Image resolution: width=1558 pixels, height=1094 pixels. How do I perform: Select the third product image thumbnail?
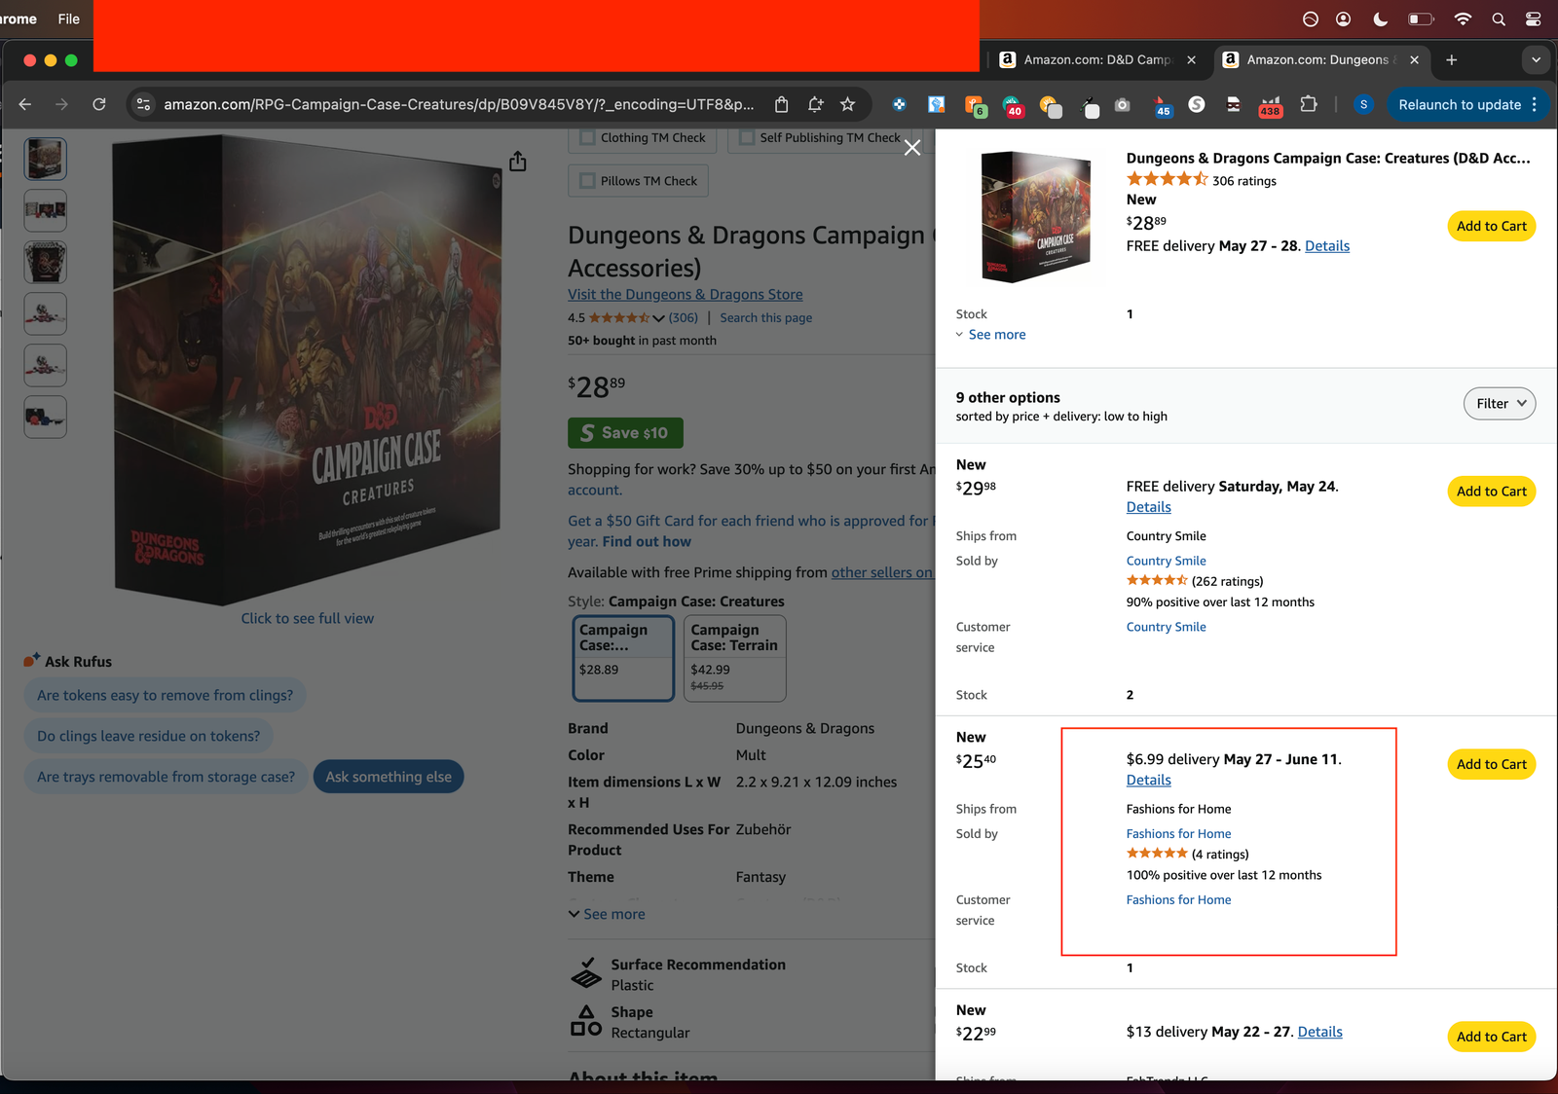[45, 262]
